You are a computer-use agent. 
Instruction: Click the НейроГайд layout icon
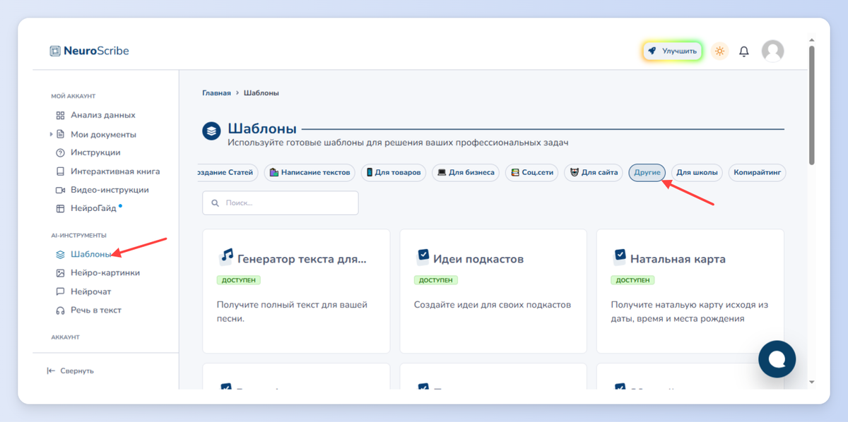click(x=60, y=209)
